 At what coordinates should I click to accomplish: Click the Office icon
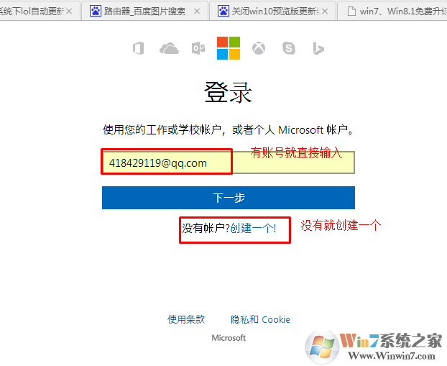click(139, 48)
